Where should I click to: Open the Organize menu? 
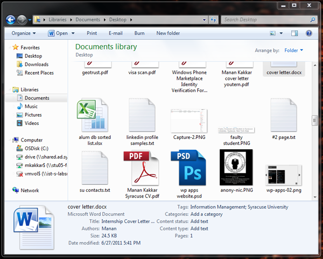tap(24, 33)
